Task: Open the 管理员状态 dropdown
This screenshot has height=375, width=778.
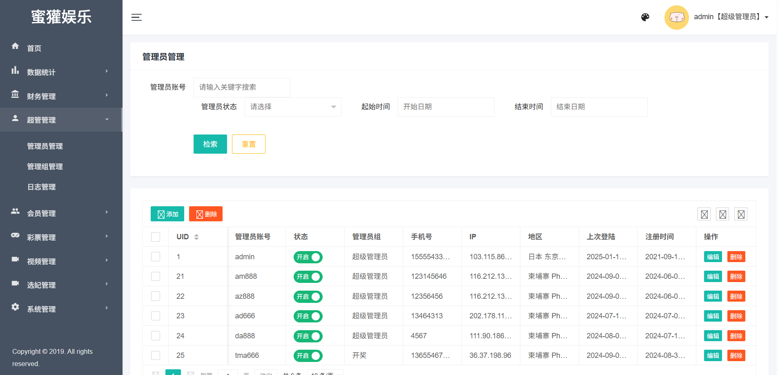Action: (293, 107)
